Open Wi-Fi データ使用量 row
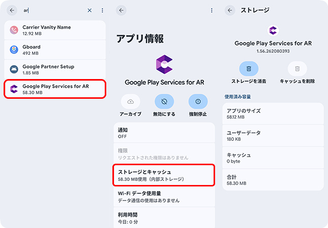Screen dimensions: 328x228 [164, 197]
